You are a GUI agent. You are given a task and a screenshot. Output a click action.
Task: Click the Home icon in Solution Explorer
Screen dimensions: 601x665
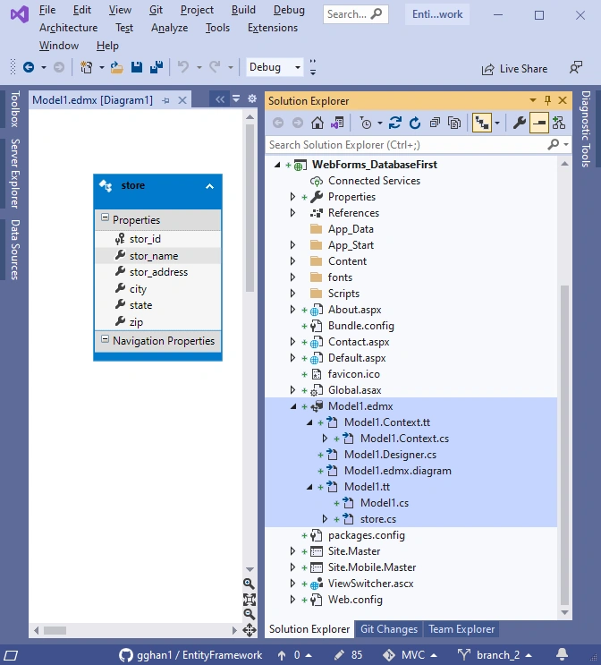(317, 123)
